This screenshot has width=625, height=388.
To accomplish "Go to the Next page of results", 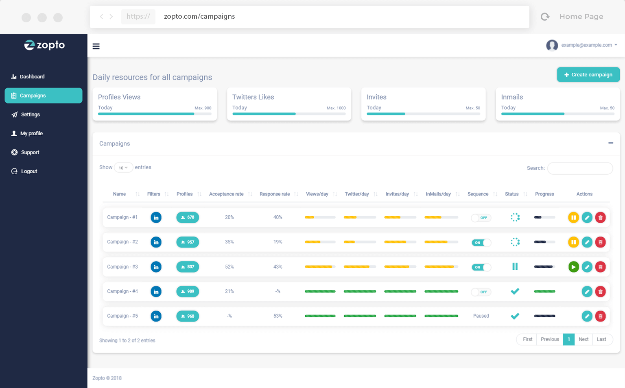I will 583,339.
